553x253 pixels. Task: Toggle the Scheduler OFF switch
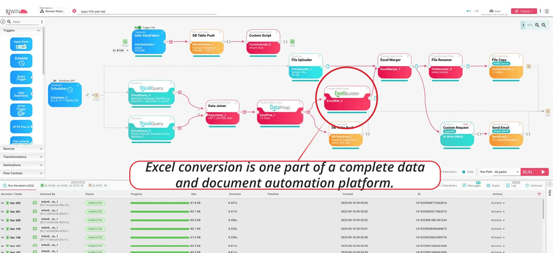point(54,80)
